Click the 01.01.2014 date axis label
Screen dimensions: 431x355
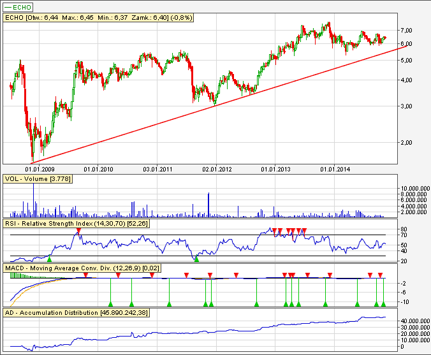click(335, 169)
